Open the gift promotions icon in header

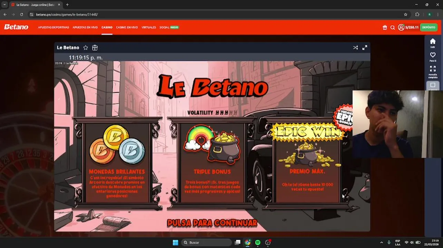pos(385,28)
